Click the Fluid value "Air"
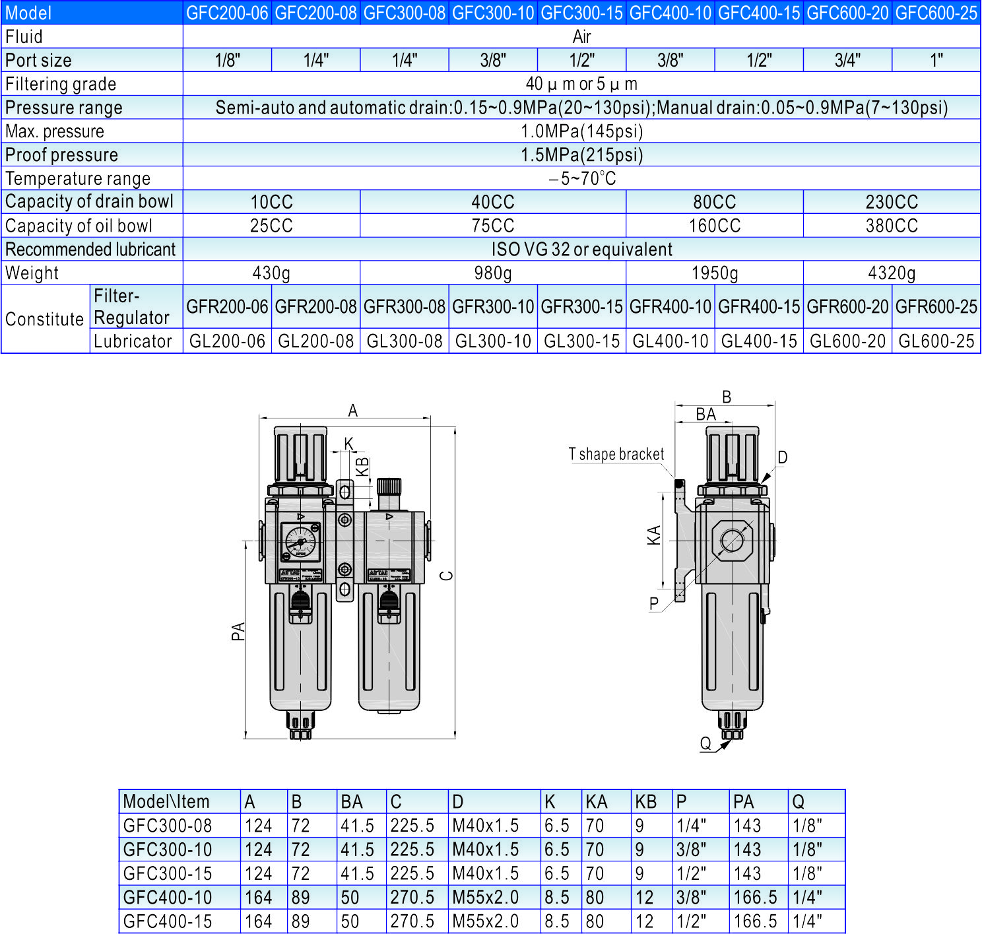Image resolution: width=982 pixels, height=934 pixels. (581, 37)
